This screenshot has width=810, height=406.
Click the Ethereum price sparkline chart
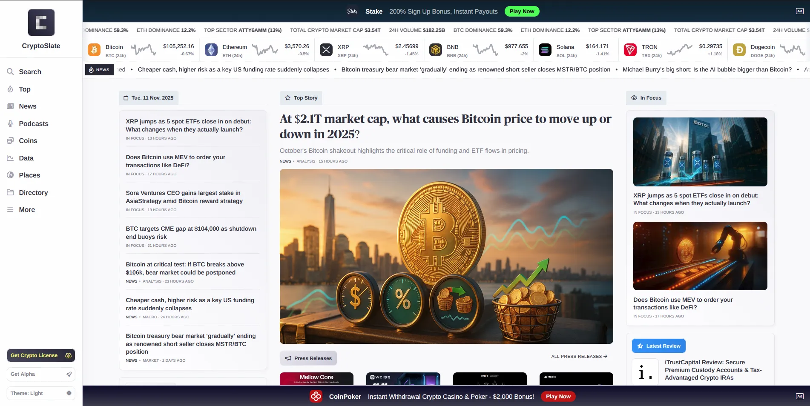(x=266, y=49)
